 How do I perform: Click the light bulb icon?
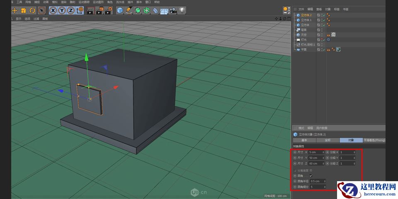pyautogui.click(x=182, y=10)
